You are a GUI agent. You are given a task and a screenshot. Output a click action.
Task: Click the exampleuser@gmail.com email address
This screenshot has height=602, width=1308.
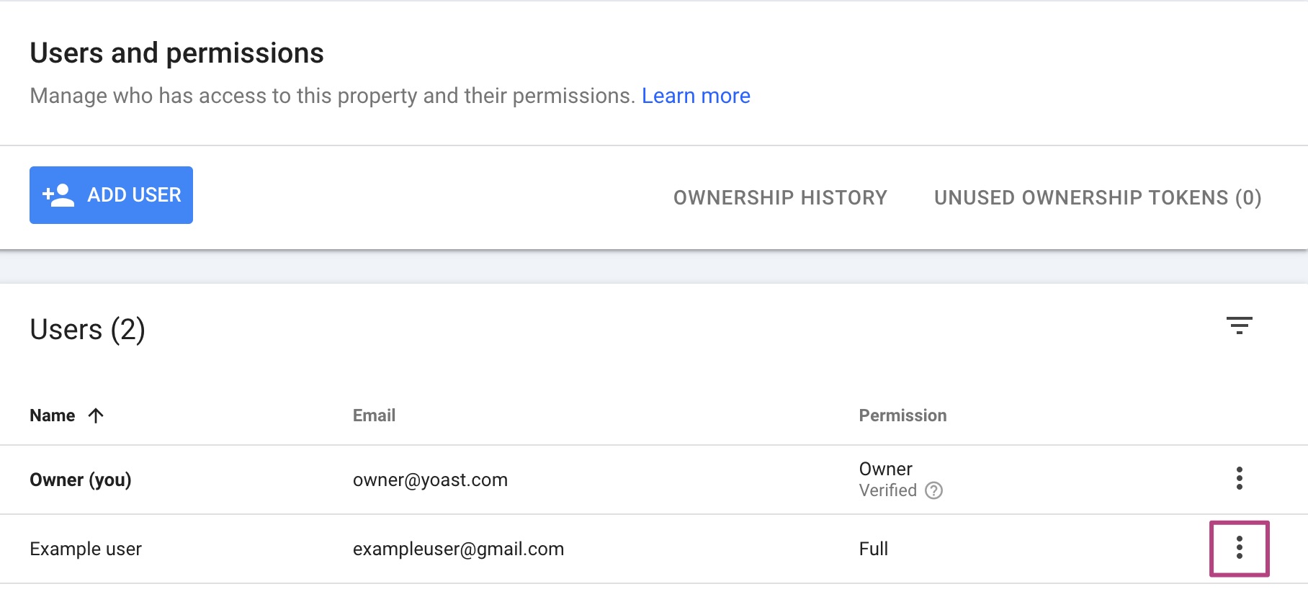point(458,549)
